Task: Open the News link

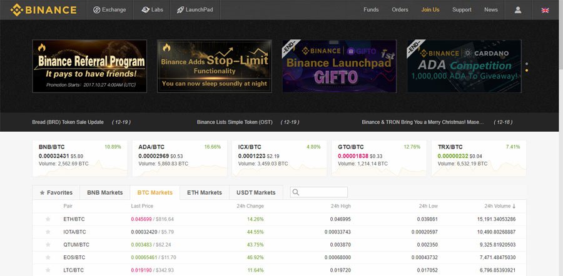Action: (491, 9)
